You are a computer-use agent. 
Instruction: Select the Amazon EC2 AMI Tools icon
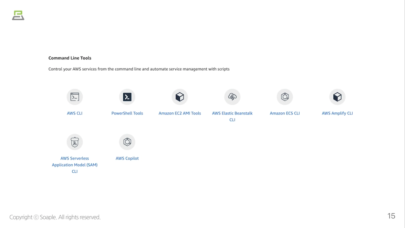tap(180, 97)
